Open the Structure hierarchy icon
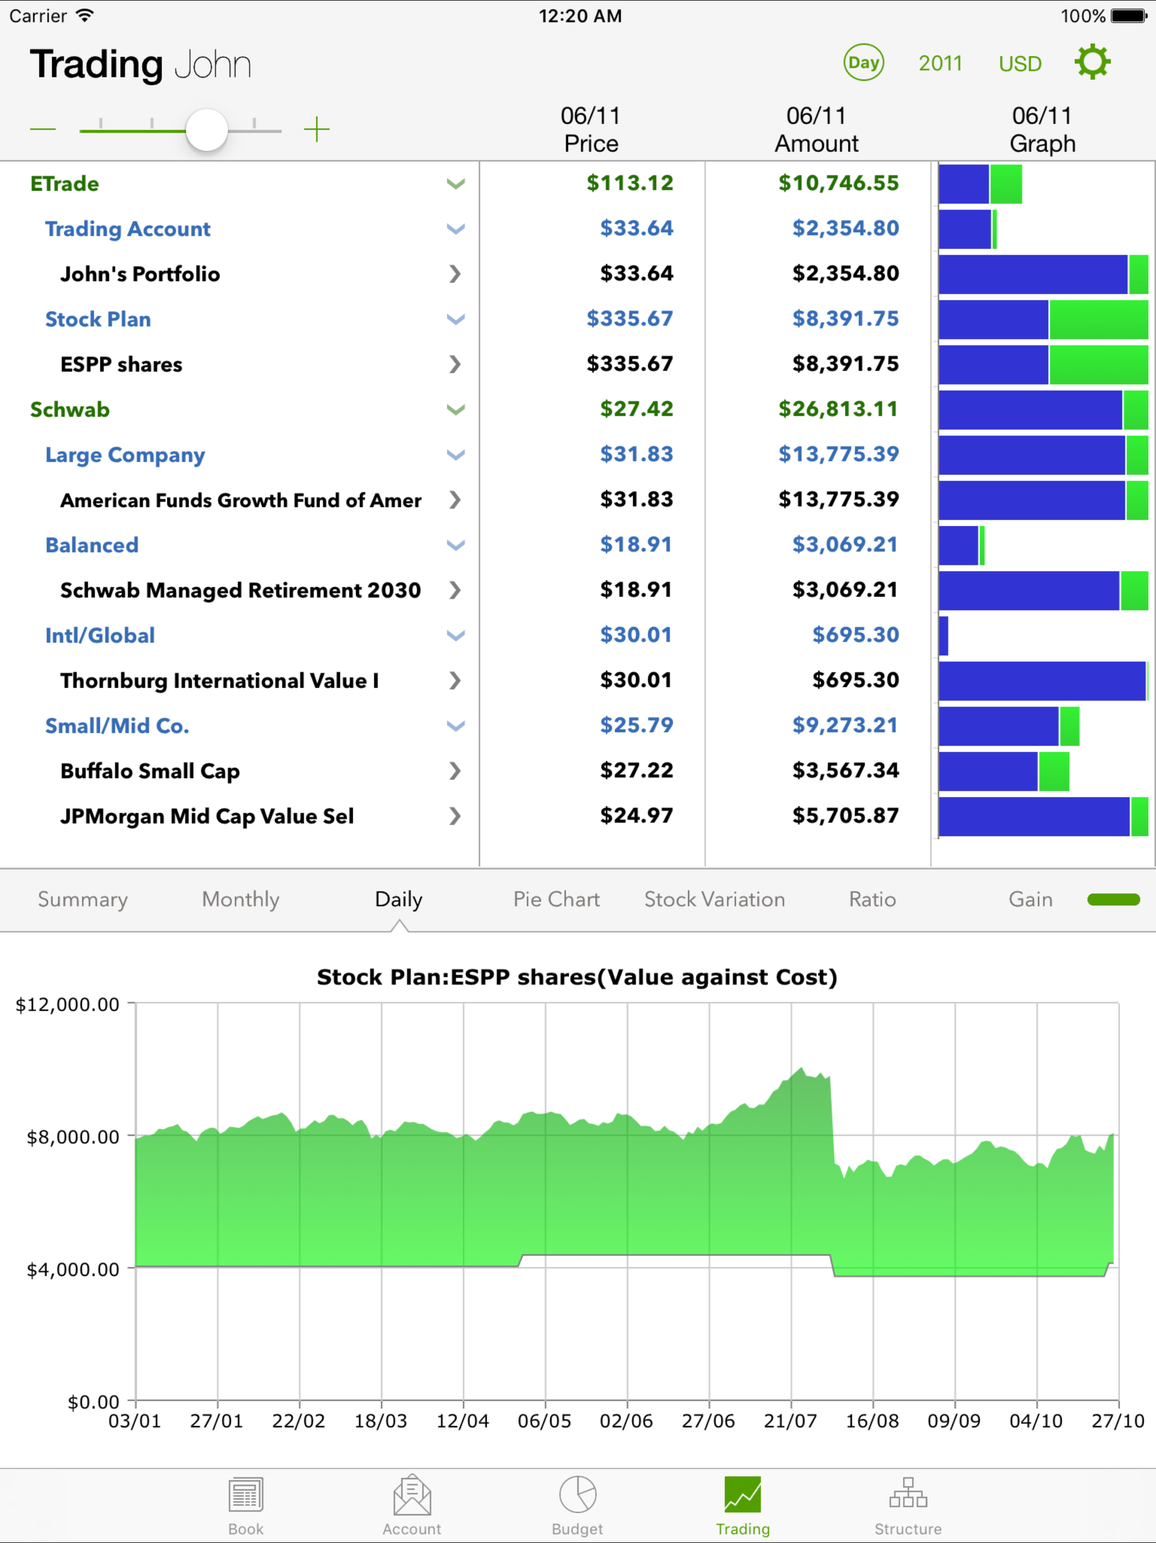The image size is (1156, 1543). click(x=908, y=1496)
